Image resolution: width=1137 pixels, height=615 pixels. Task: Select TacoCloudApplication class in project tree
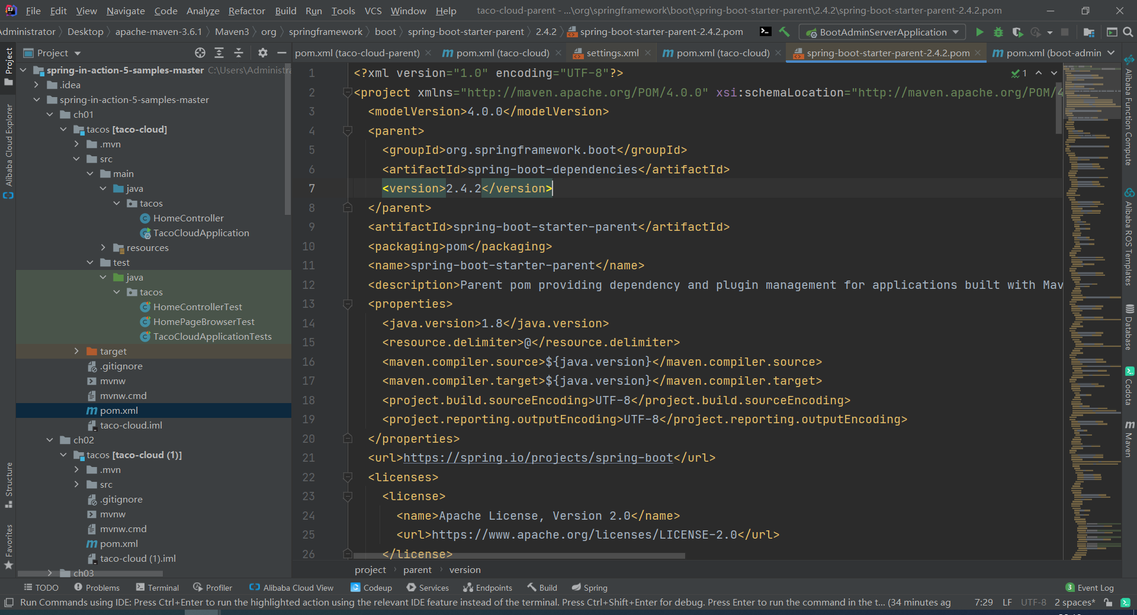[x=201, y=233]
